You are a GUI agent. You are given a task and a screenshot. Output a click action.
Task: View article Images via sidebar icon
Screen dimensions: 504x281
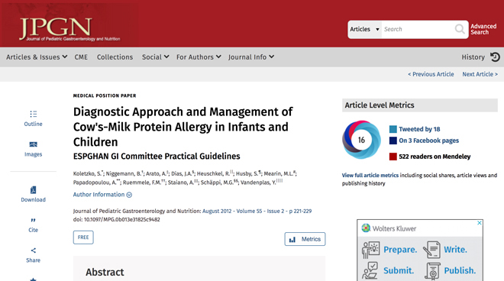(x=33, y=144)
